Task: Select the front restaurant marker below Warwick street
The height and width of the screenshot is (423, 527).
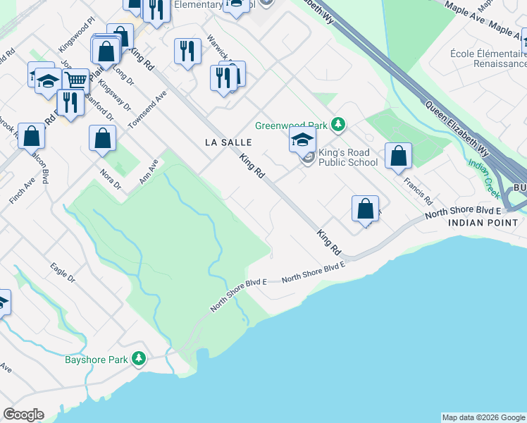Action: [x=223, y=80]
